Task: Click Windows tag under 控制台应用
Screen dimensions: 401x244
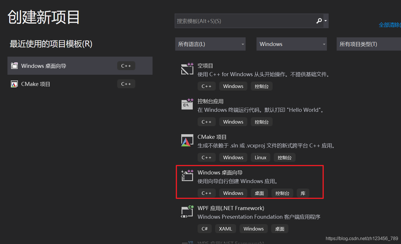Action: click(x=233, y=122)
